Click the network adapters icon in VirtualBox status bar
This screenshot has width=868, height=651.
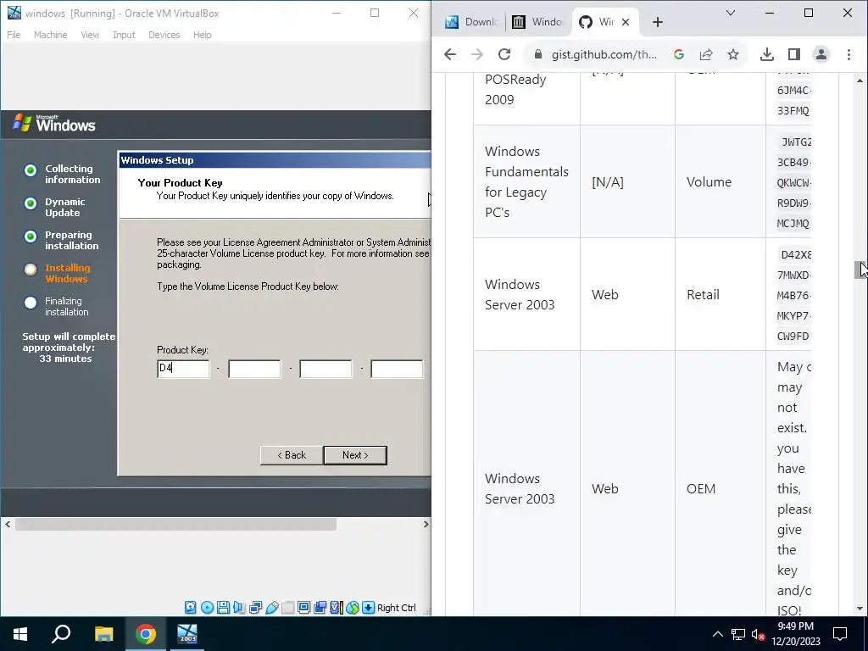[x=256, y=607]
